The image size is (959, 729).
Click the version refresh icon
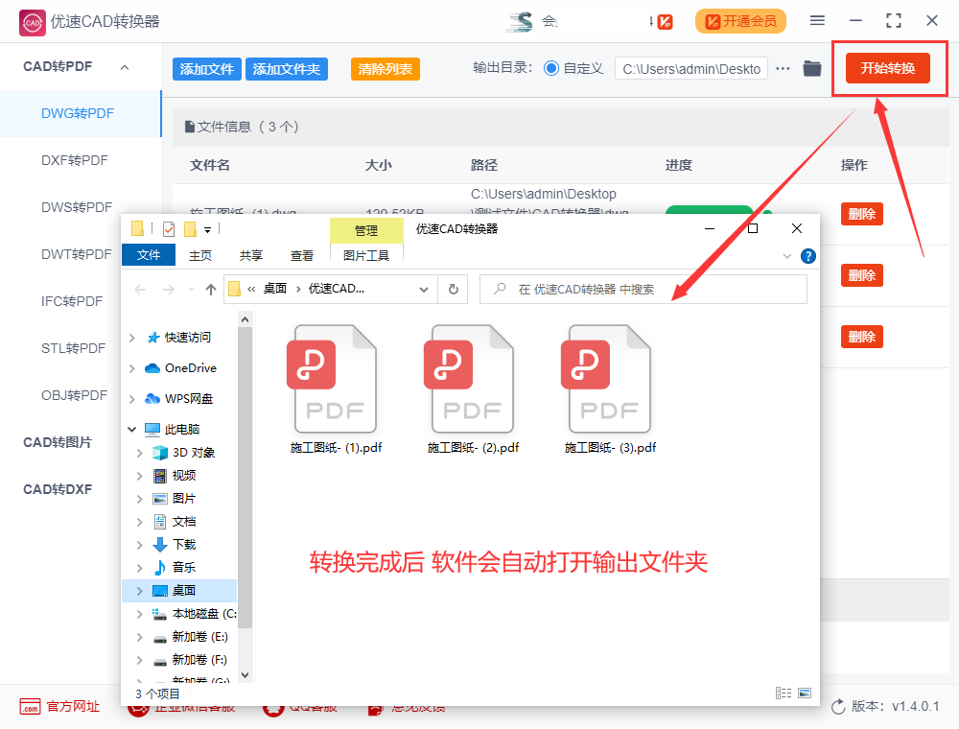(x=838, y=706)
